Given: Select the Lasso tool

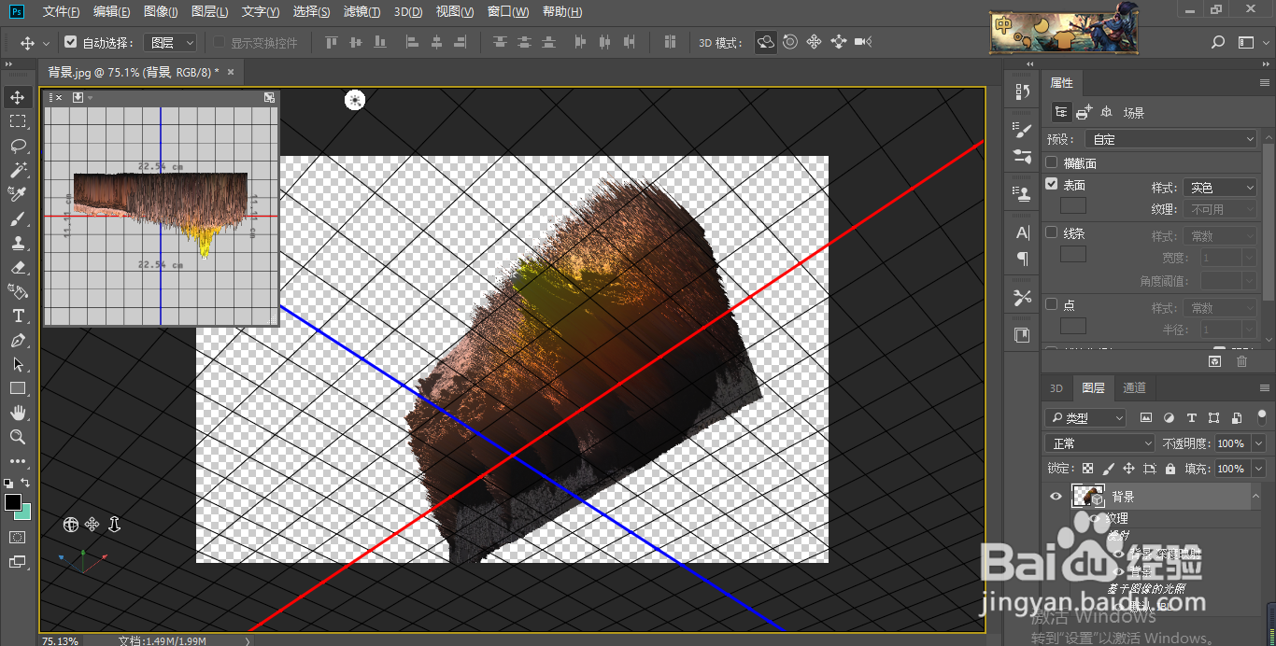Looking at the screenshot, I should pyautogui.click(x=18, y=146).
